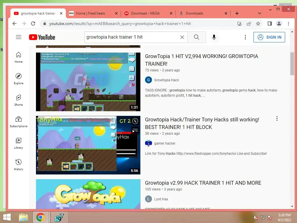Close the Download - MEGA tab

[x=171, y=13]
